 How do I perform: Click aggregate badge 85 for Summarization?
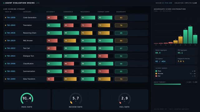point(121,72)
